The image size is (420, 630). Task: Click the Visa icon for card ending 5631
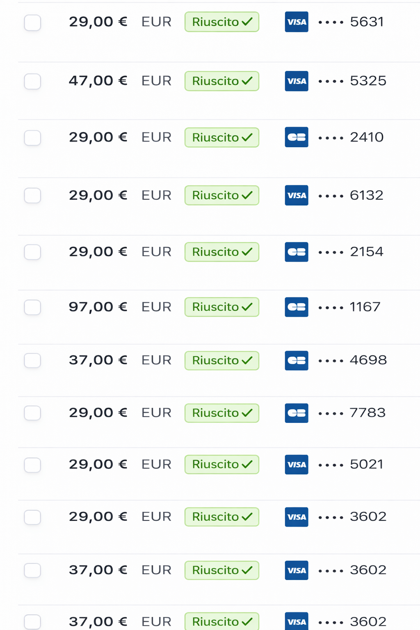coord(296,22)
